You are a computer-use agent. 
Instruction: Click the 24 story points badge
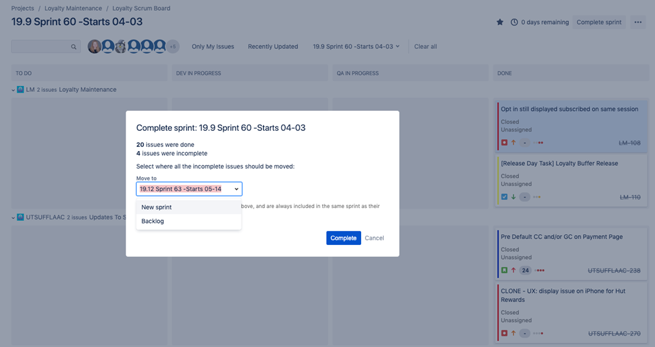point(525,270)
